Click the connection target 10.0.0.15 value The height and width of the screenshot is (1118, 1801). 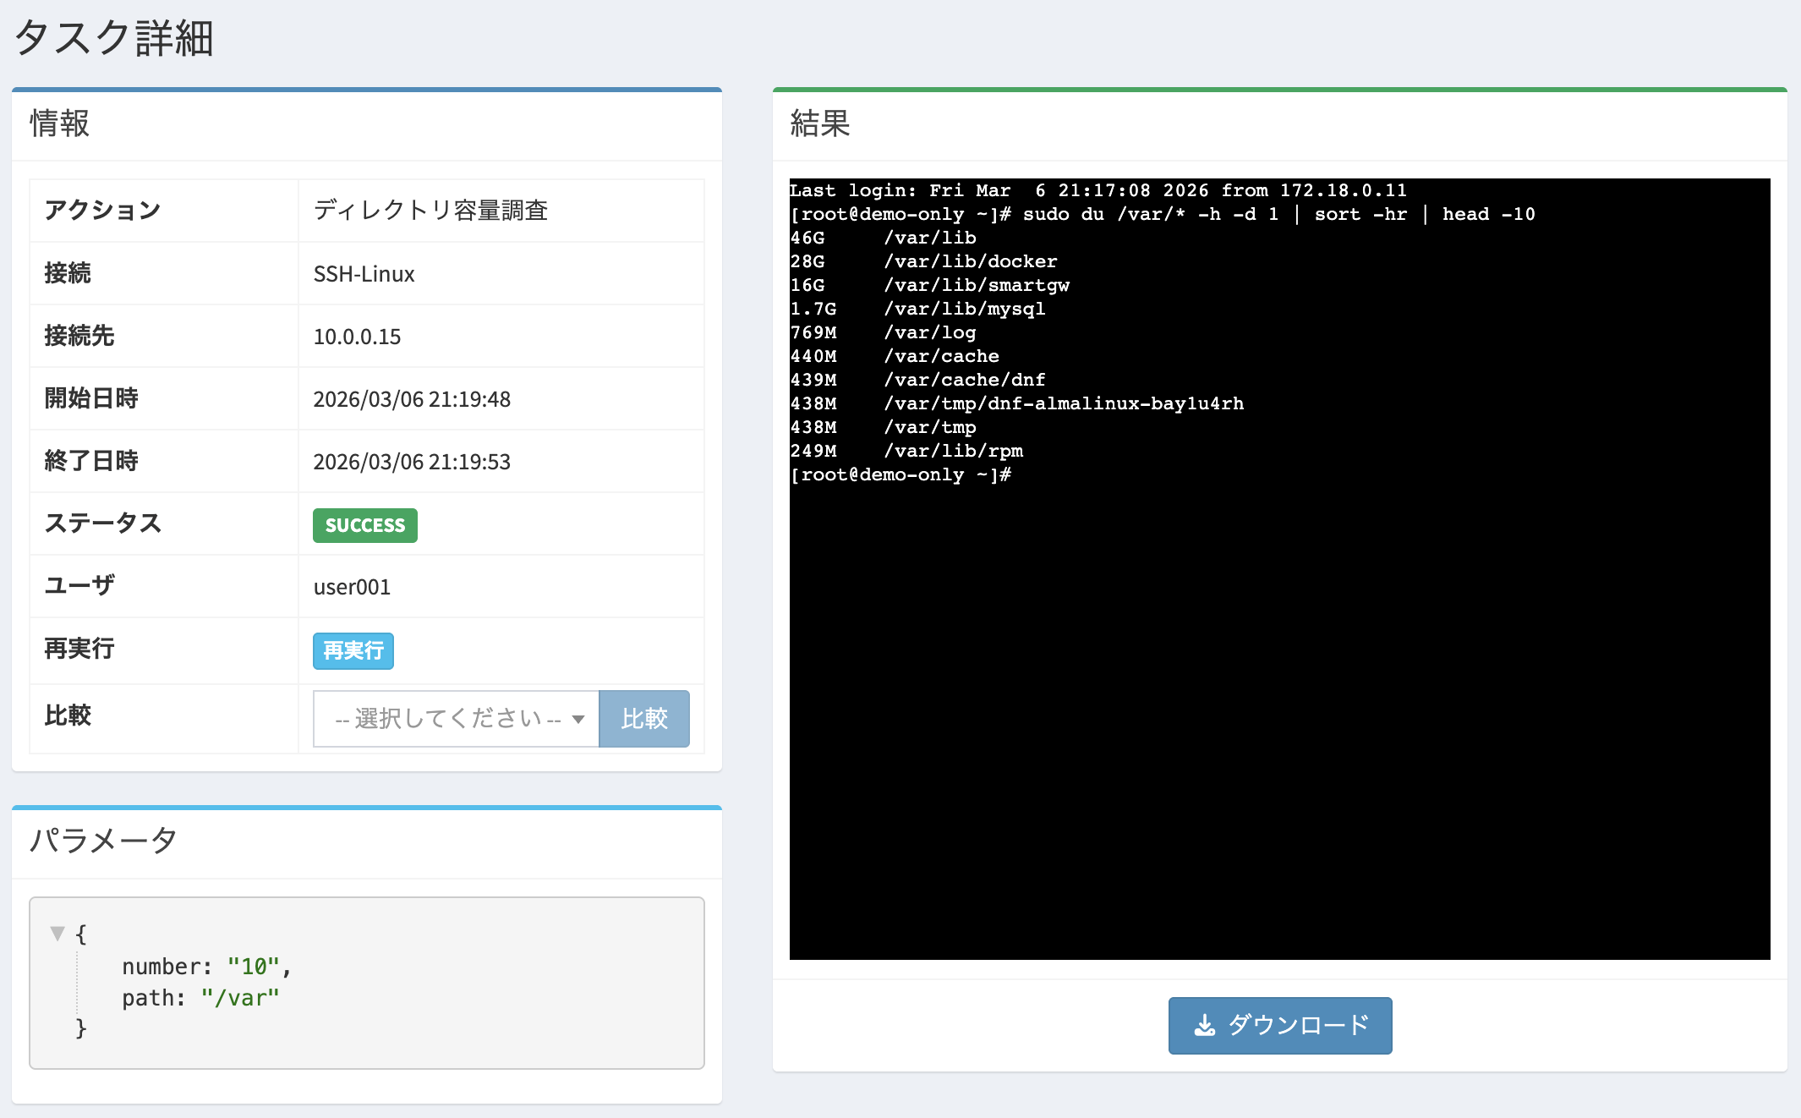tap(357, 337)
